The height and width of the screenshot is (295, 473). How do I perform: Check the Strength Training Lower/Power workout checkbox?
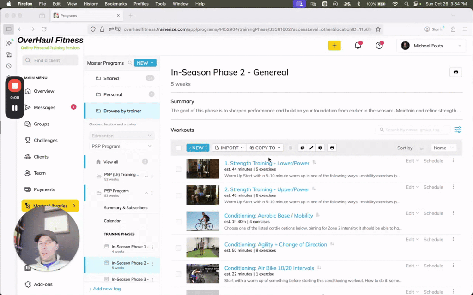pos(179,169)
